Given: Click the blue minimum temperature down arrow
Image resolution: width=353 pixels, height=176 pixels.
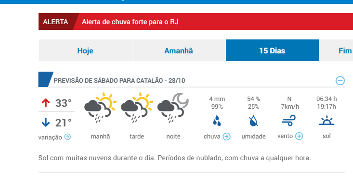Looking at the screenshot, I should pyautogui.click(x=46, y=123).
